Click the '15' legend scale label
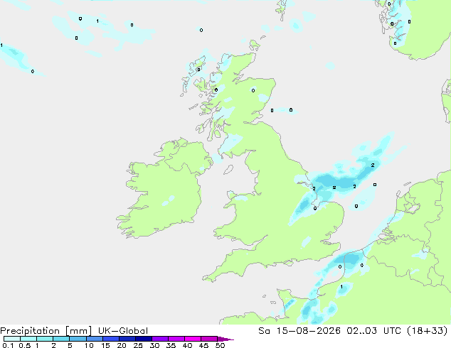The image size is (451, 348). coord(105,345)
